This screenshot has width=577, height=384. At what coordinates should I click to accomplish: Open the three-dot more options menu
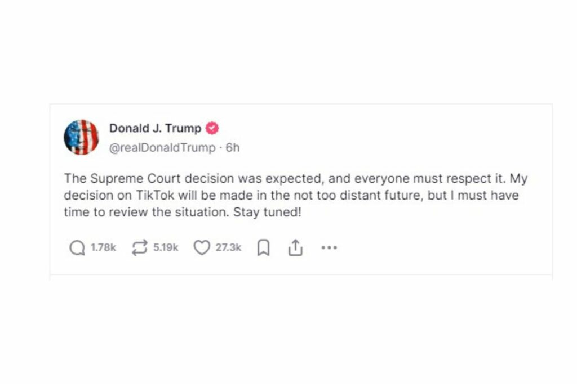click(x=329, y=248)
